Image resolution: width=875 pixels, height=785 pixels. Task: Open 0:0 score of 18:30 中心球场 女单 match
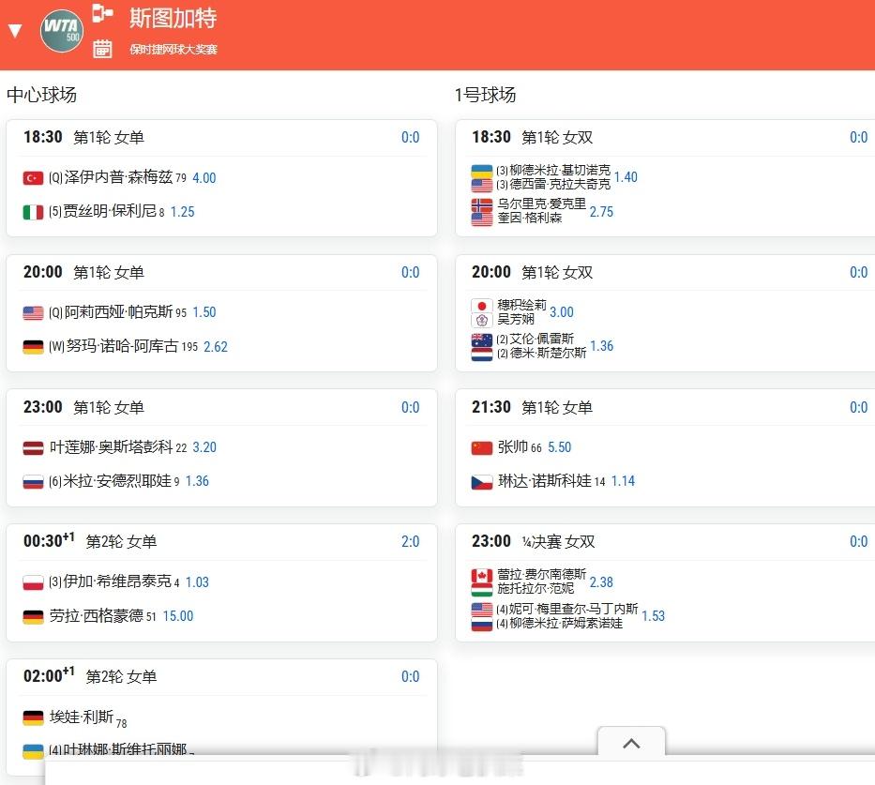[x=410, y=137]
